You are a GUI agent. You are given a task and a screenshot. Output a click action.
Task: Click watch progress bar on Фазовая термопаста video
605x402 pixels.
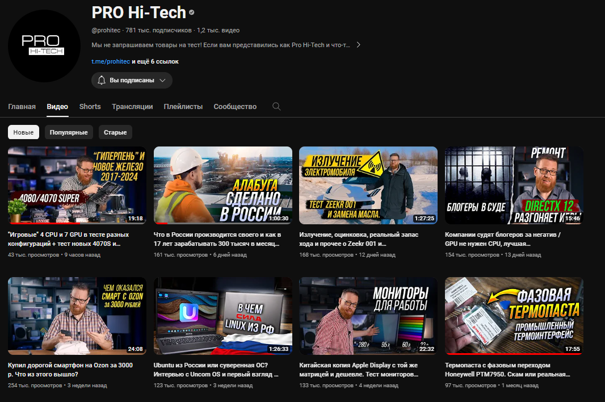coord(514,354)
